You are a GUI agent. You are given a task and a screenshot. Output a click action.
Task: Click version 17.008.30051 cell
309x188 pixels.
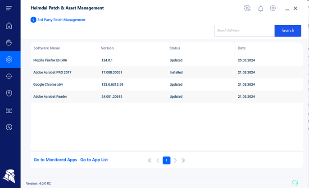coord(112,73)
